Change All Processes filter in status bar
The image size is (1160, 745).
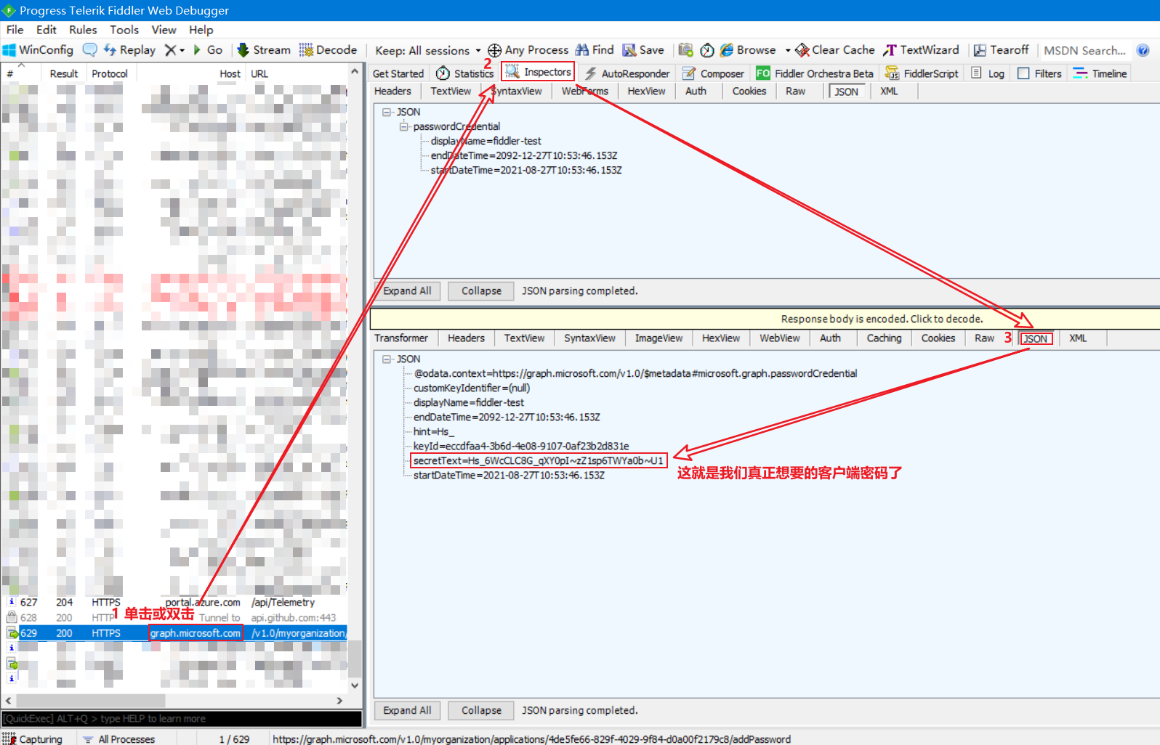click(119, 738)
